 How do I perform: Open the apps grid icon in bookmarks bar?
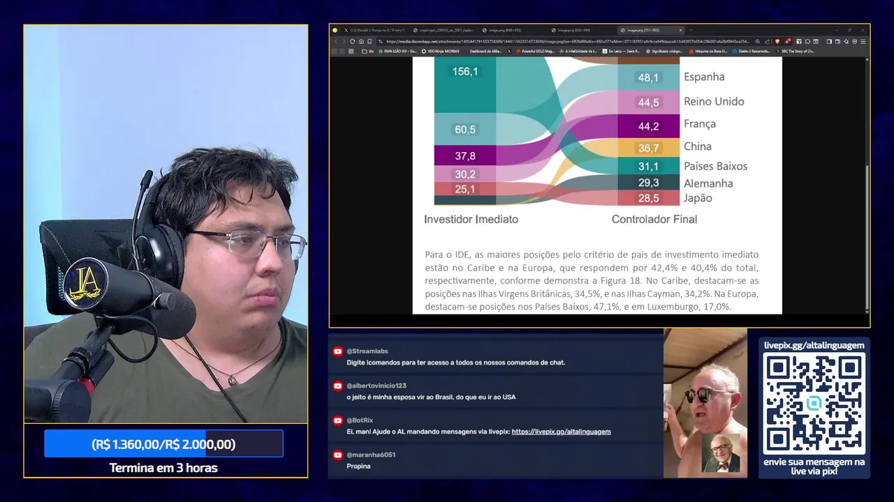pyautogui.click(x=351, y=51)
